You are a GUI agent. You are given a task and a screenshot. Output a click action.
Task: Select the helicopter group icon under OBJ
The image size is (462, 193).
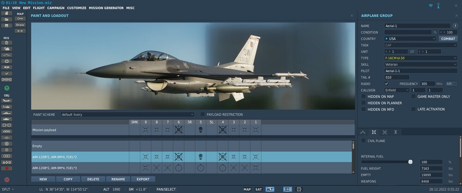coord(7,107)
